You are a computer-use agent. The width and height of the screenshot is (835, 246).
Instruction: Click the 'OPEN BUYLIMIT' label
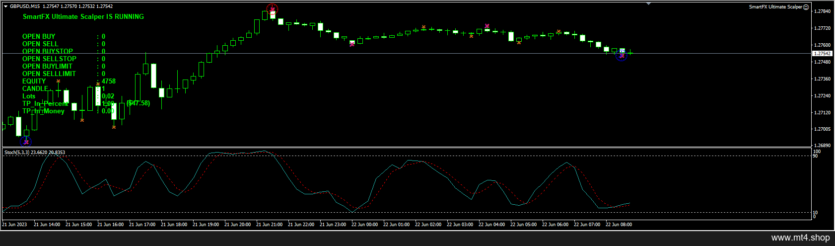click(47, 66)
